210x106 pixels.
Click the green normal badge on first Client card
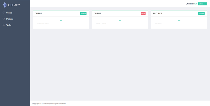[83, 13]
